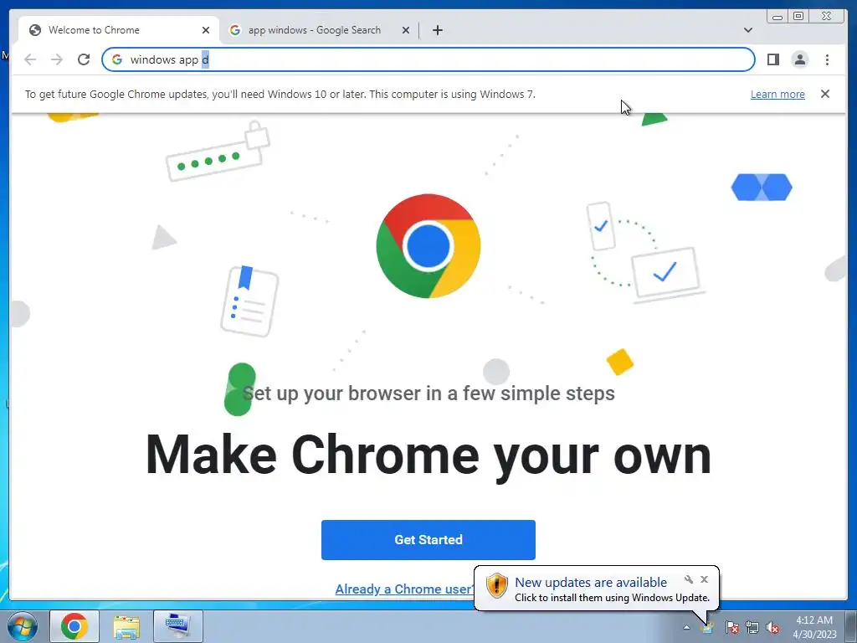The image size is (857, 643).
Task: Click the Get Started button
Action: pos(428,540)
